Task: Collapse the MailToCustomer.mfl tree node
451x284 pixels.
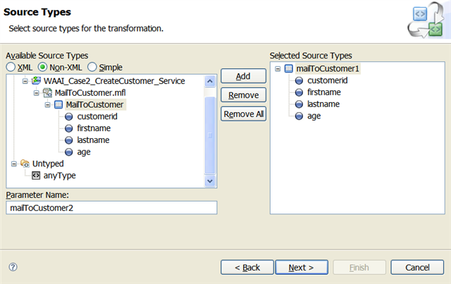Action: [x=37, y=93]
